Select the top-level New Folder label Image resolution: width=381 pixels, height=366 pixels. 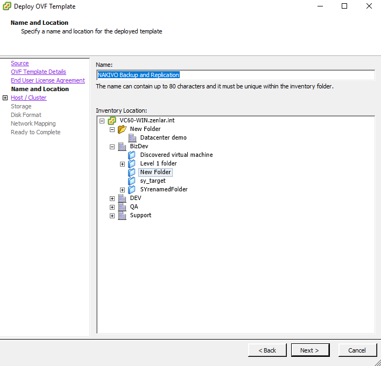[x=145, y=129]
